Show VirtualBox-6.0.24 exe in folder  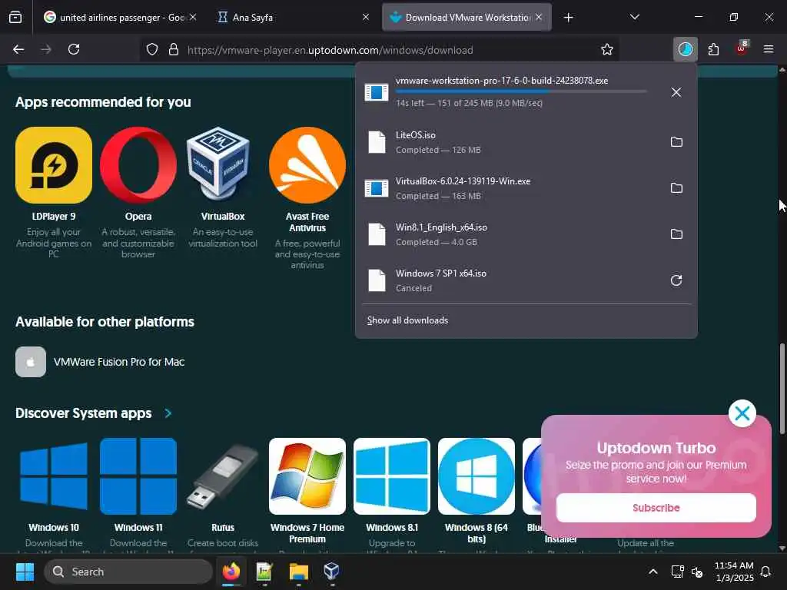coord(676,188)
